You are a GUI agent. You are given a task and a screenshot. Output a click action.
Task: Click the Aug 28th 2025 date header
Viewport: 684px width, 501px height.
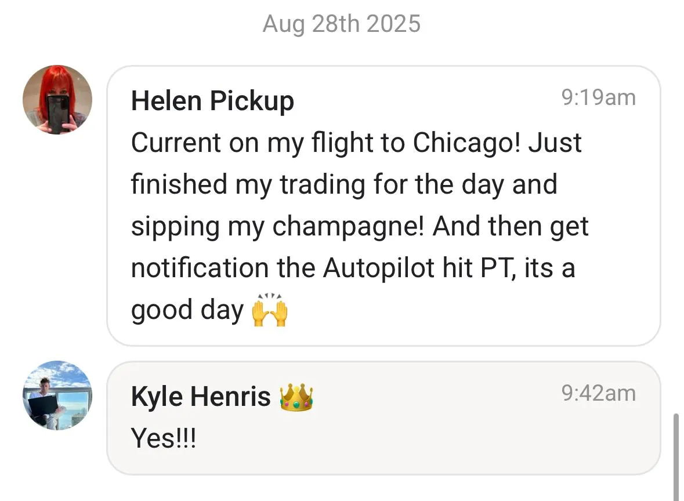(x=341, y=24)
